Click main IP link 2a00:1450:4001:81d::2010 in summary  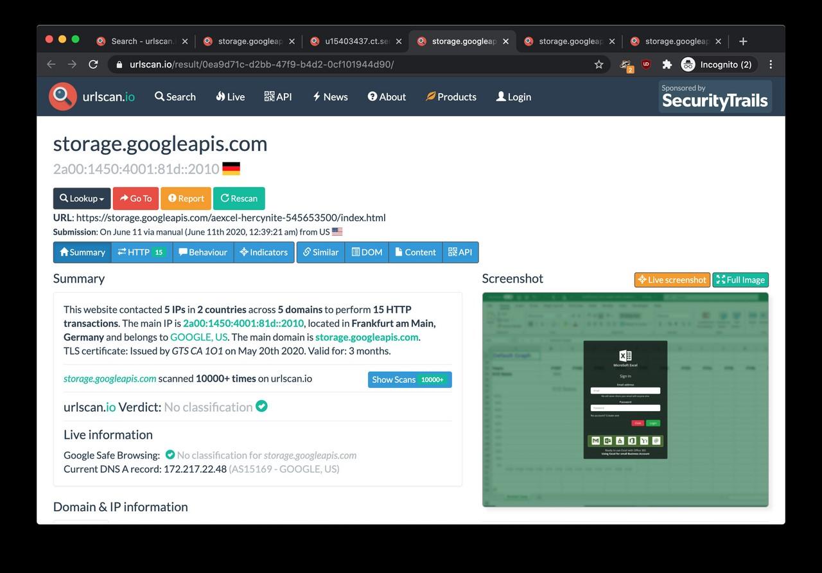pos(243,323)
